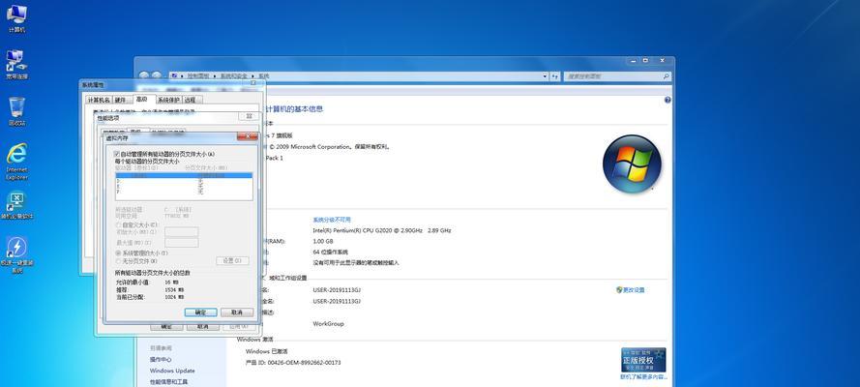Click the 1024 MB currently allocated value
Image resolution: width=860 pixels, height=387 pixels.
click(174, 297)
